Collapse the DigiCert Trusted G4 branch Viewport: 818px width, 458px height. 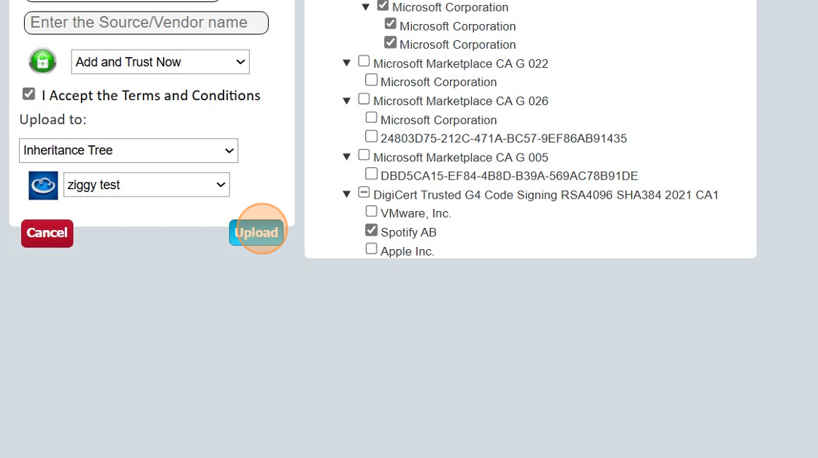pos(347,193)
